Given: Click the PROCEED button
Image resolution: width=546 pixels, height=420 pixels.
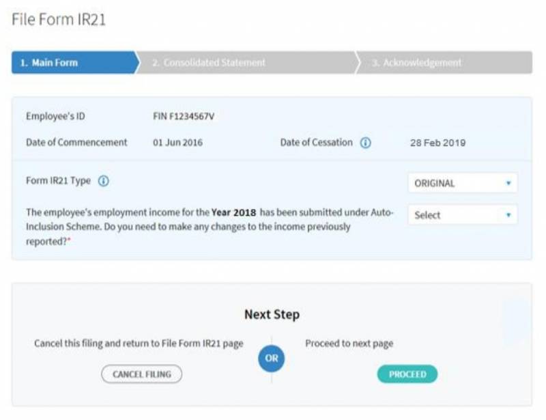Looking at the screenshot, I should tap(407, 374).
